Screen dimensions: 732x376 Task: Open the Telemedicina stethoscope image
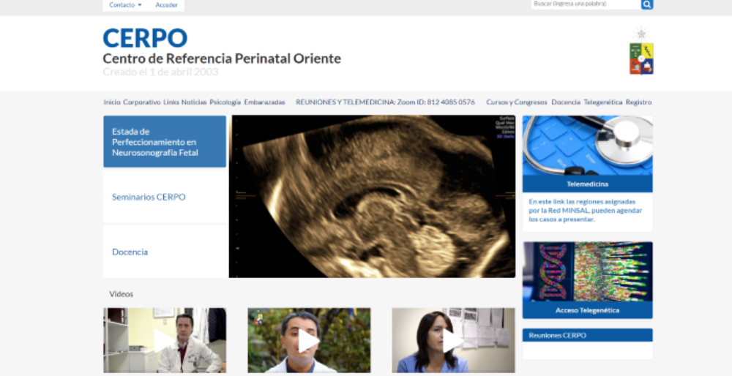coord(587,146)
